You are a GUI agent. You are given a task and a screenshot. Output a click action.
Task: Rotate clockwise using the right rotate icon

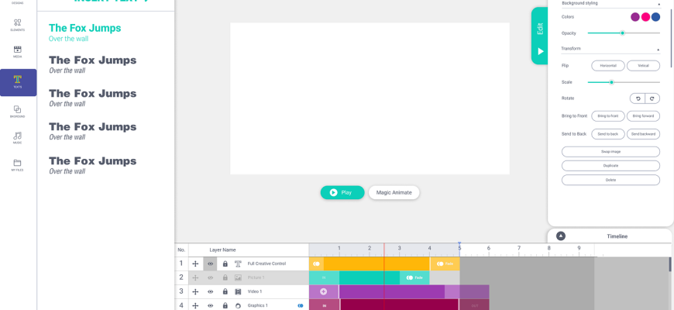coord(652,98)
